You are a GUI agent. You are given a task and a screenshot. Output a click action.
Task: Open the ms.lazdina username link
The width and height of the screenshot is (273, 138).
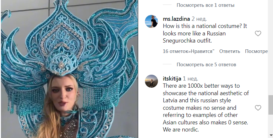pyautogui.click(x=176, y=19)
